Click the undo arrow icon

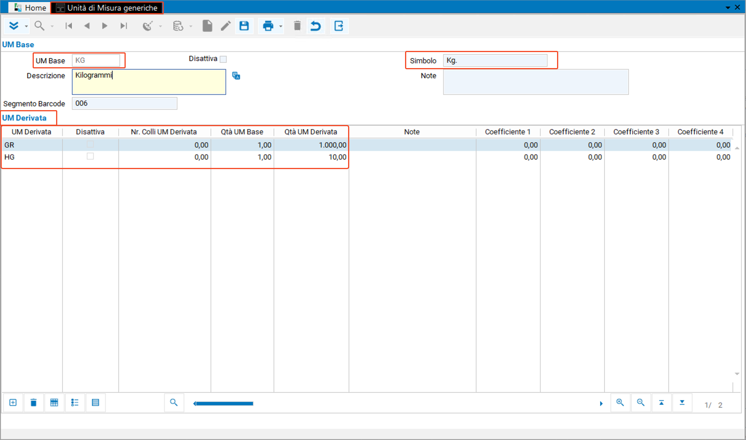click(315, 26)
